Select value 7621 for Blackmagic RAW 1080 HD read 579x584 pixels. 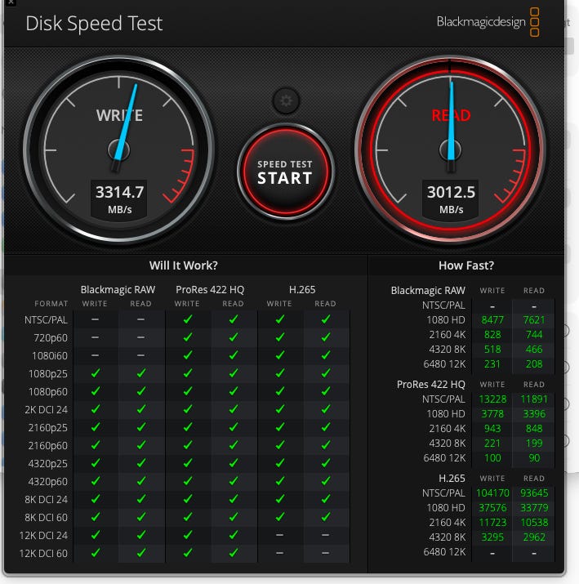tap(534, 320)
